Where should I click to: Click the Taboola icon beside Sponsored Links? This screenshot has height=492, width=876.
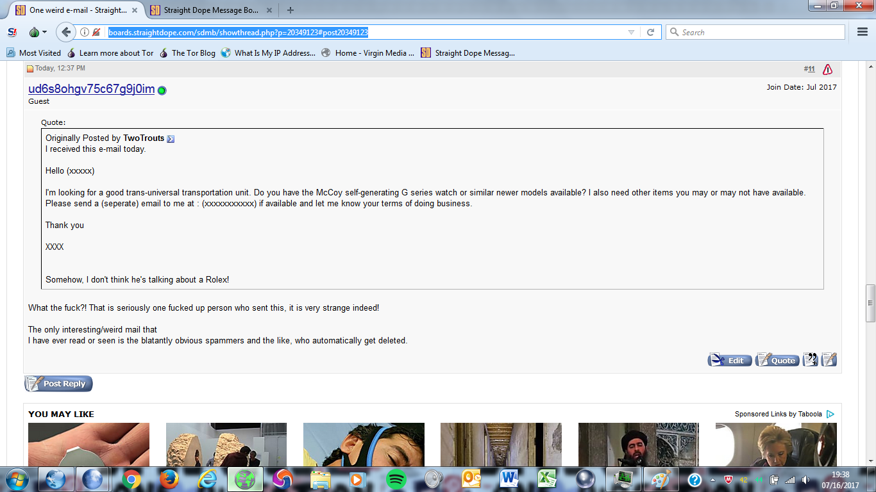(829, 414)
